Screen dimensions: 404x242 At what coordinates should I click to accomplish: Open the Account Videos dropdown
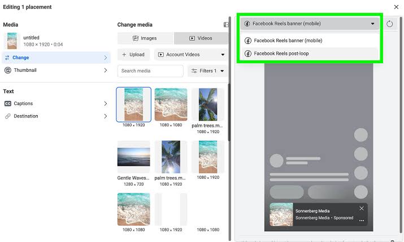(x=191, y=55)
